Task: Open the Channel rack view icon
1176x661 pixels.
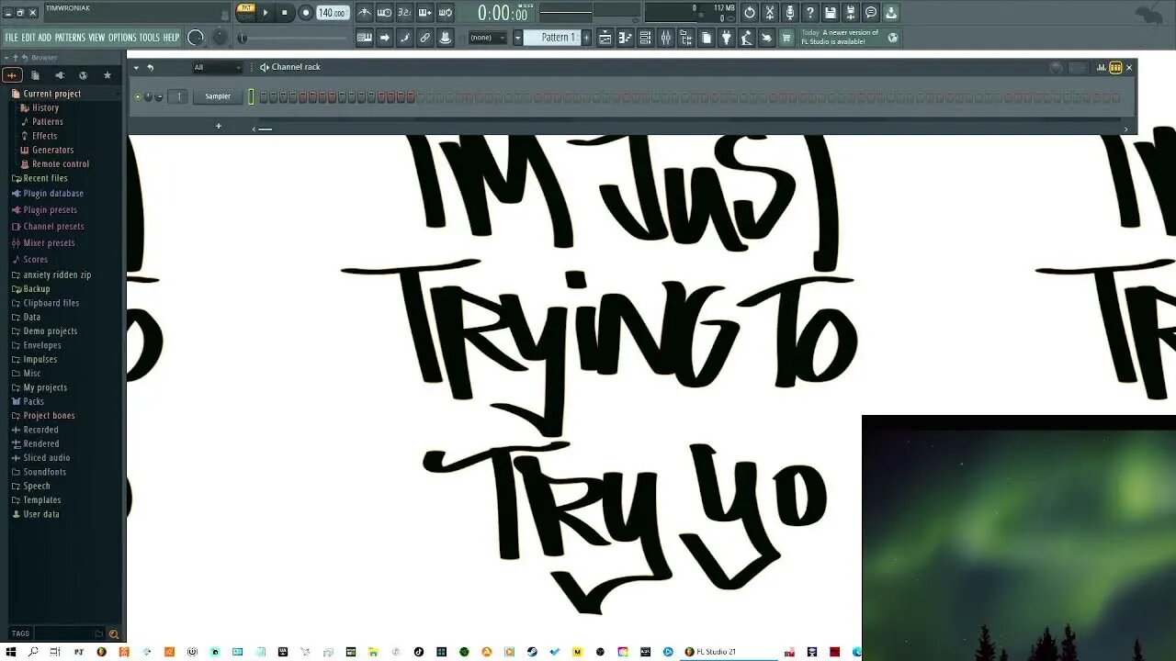Action: coord(646,38)
